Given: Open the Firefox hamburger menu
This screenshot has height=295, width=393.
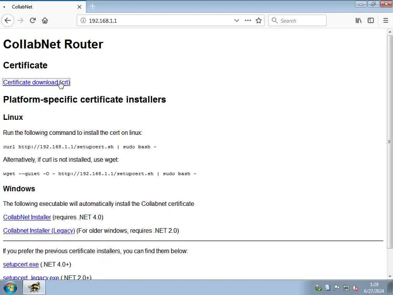Looking at the screenshot, I should click(386, 21).
